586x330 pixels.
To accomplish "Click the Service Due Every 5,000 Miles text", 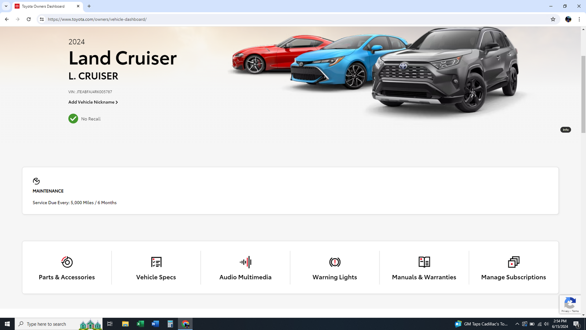I will click(75, 202).
